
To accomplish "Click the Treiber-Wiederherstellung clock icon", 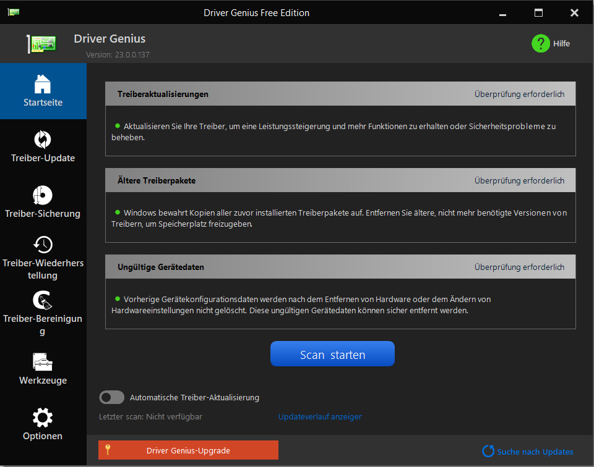I will (x=43, y=244).
